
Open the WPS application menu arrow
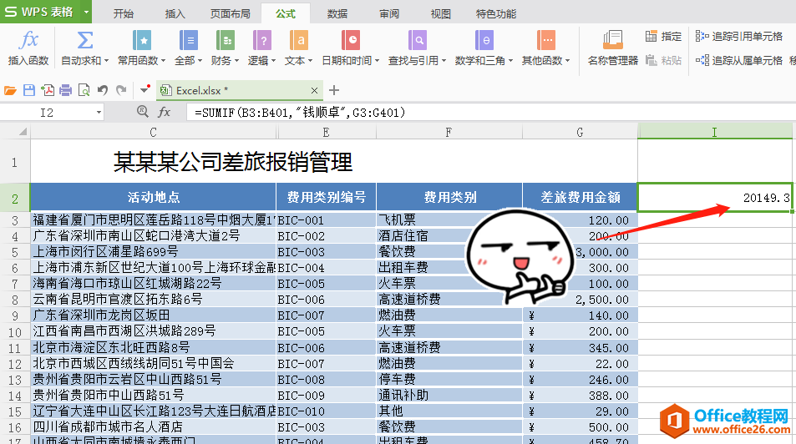pos(86,12)
